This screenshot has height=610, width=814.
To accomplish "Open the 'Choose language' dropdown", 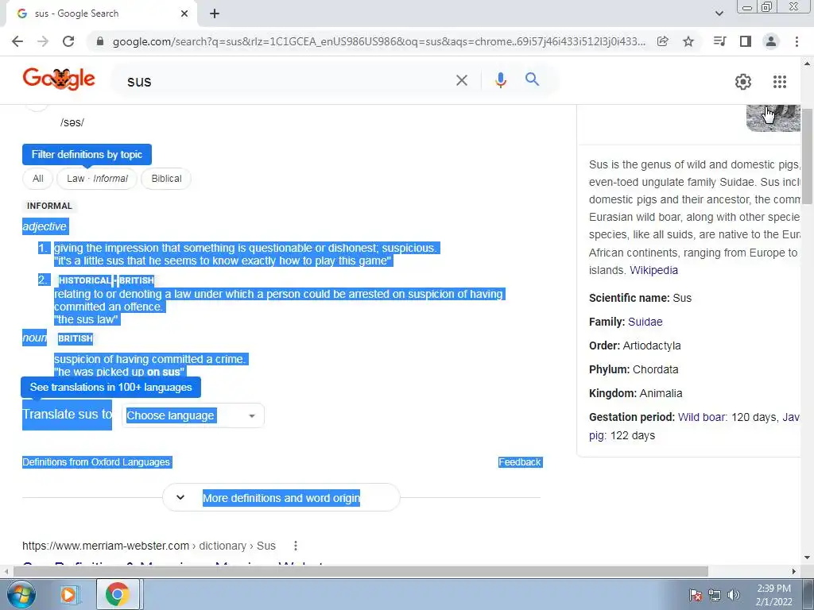I will tap(193, 415).
